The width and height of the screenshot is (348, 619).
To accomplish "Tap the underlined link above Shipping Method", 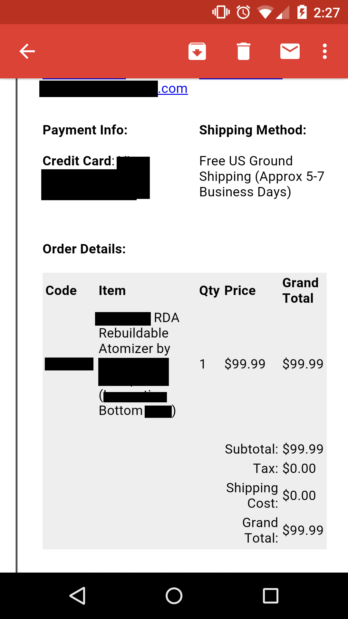I will 241,78.
